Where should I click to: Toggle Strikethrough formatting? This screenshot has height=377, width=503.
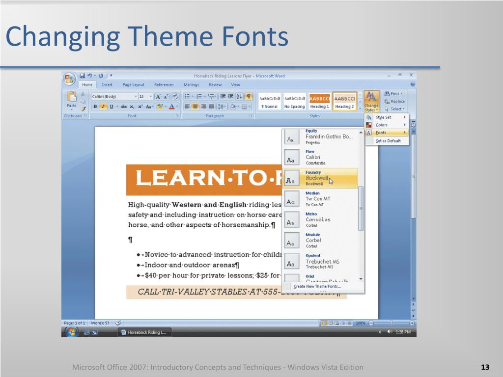pos(124,107)
